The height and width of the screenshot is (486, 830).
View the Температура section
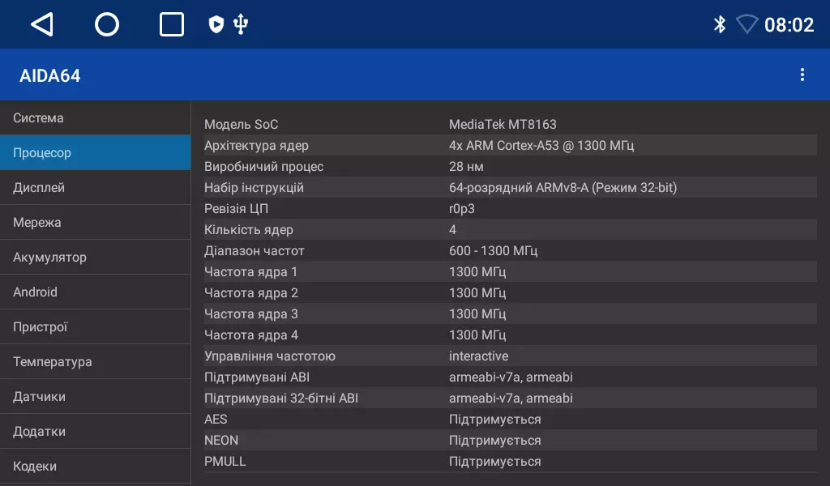point(95,362)
